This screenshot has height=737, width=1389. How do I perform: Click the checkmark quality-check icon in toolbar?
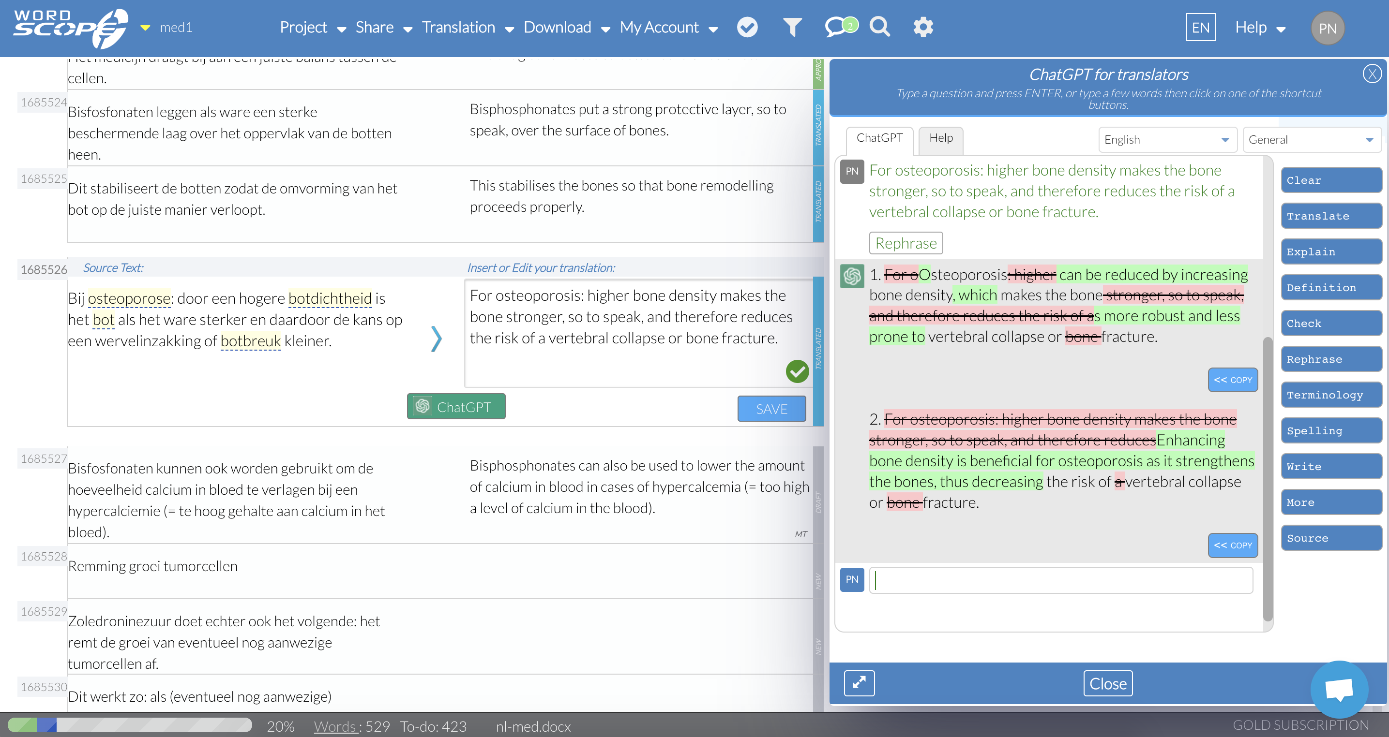pyautogui.click(x=747, y=27)
